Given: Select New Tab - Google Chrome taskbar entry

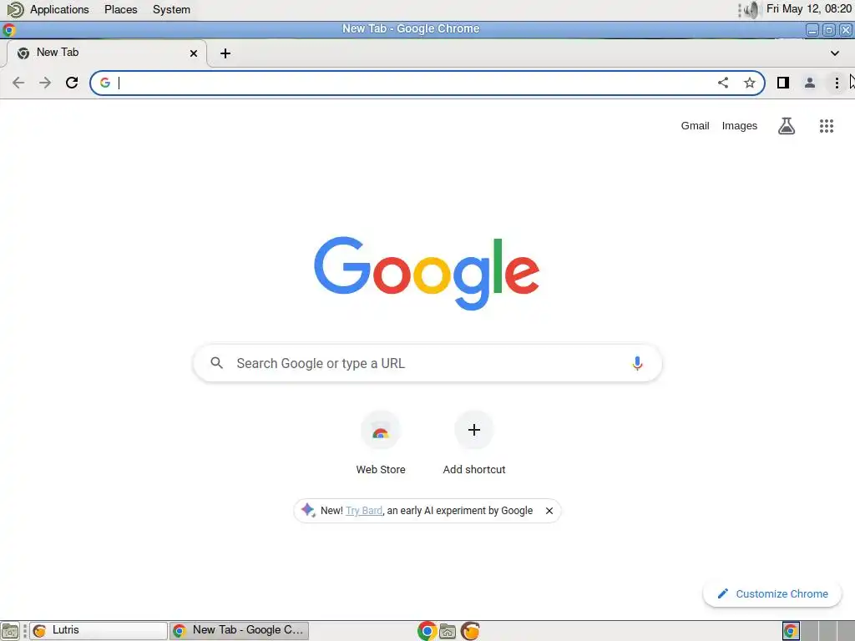Looking at the screenshot, I should (x=239, y=631).
